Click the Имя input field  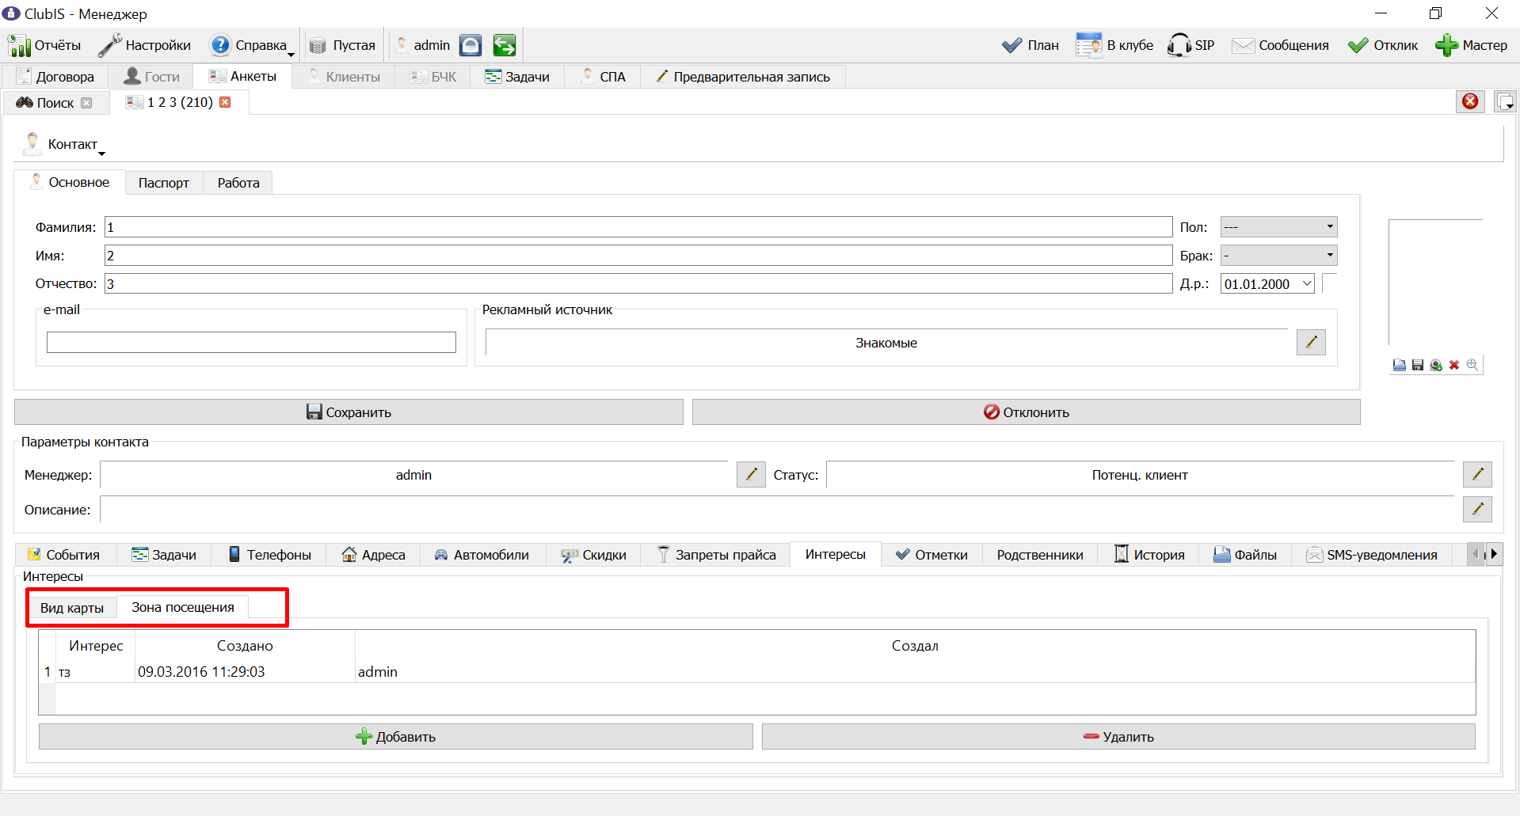[638, 256]
